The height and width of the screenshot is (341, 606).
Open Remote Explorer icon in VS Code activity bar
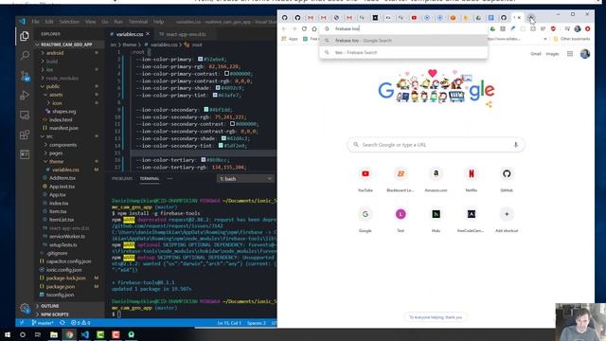pos(25,115)
